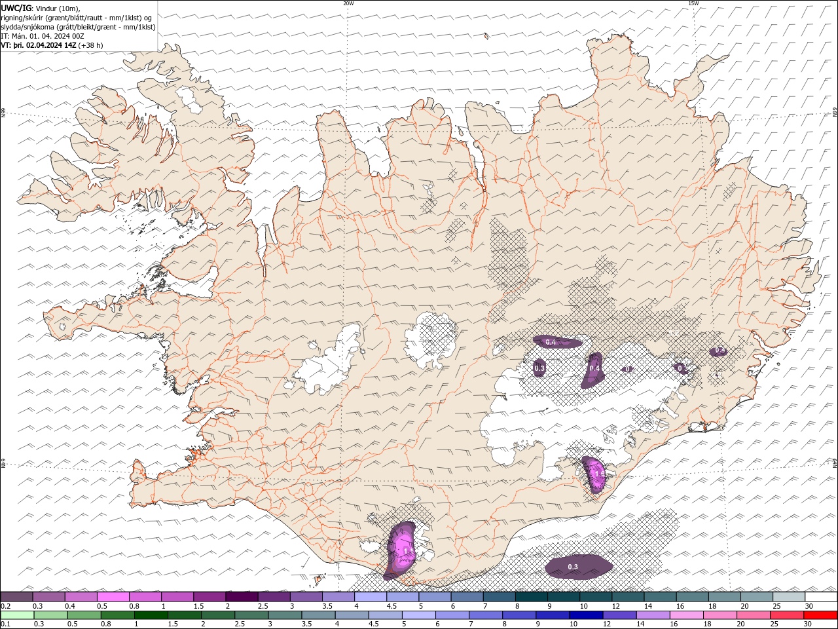The height and width of the screenshot is (629, 838).
Task: Click the 0.3 label in the offshore southern snow blob
Action: (x=572, y=567)
